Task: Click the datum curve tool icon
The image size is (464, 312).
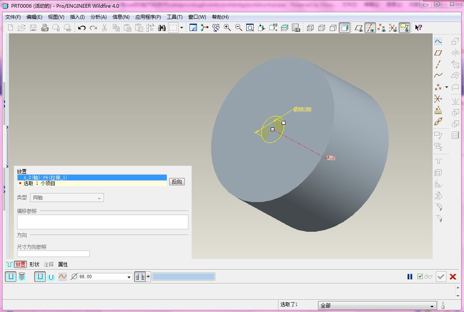Action: click(x=438, y=75)
